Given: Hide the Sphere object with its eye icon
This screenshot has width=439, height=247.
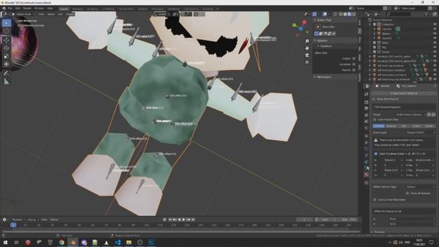Looking at the screenshot, I should coord(435,34).
